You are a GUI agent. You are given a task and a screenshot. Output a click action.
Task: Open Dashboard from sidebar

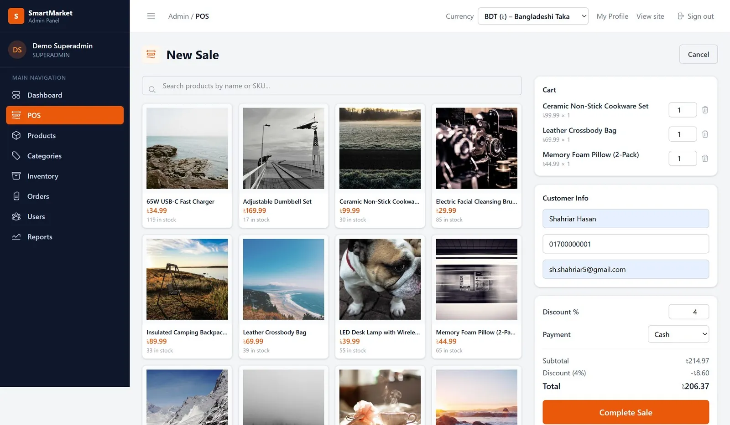point(65,95)
